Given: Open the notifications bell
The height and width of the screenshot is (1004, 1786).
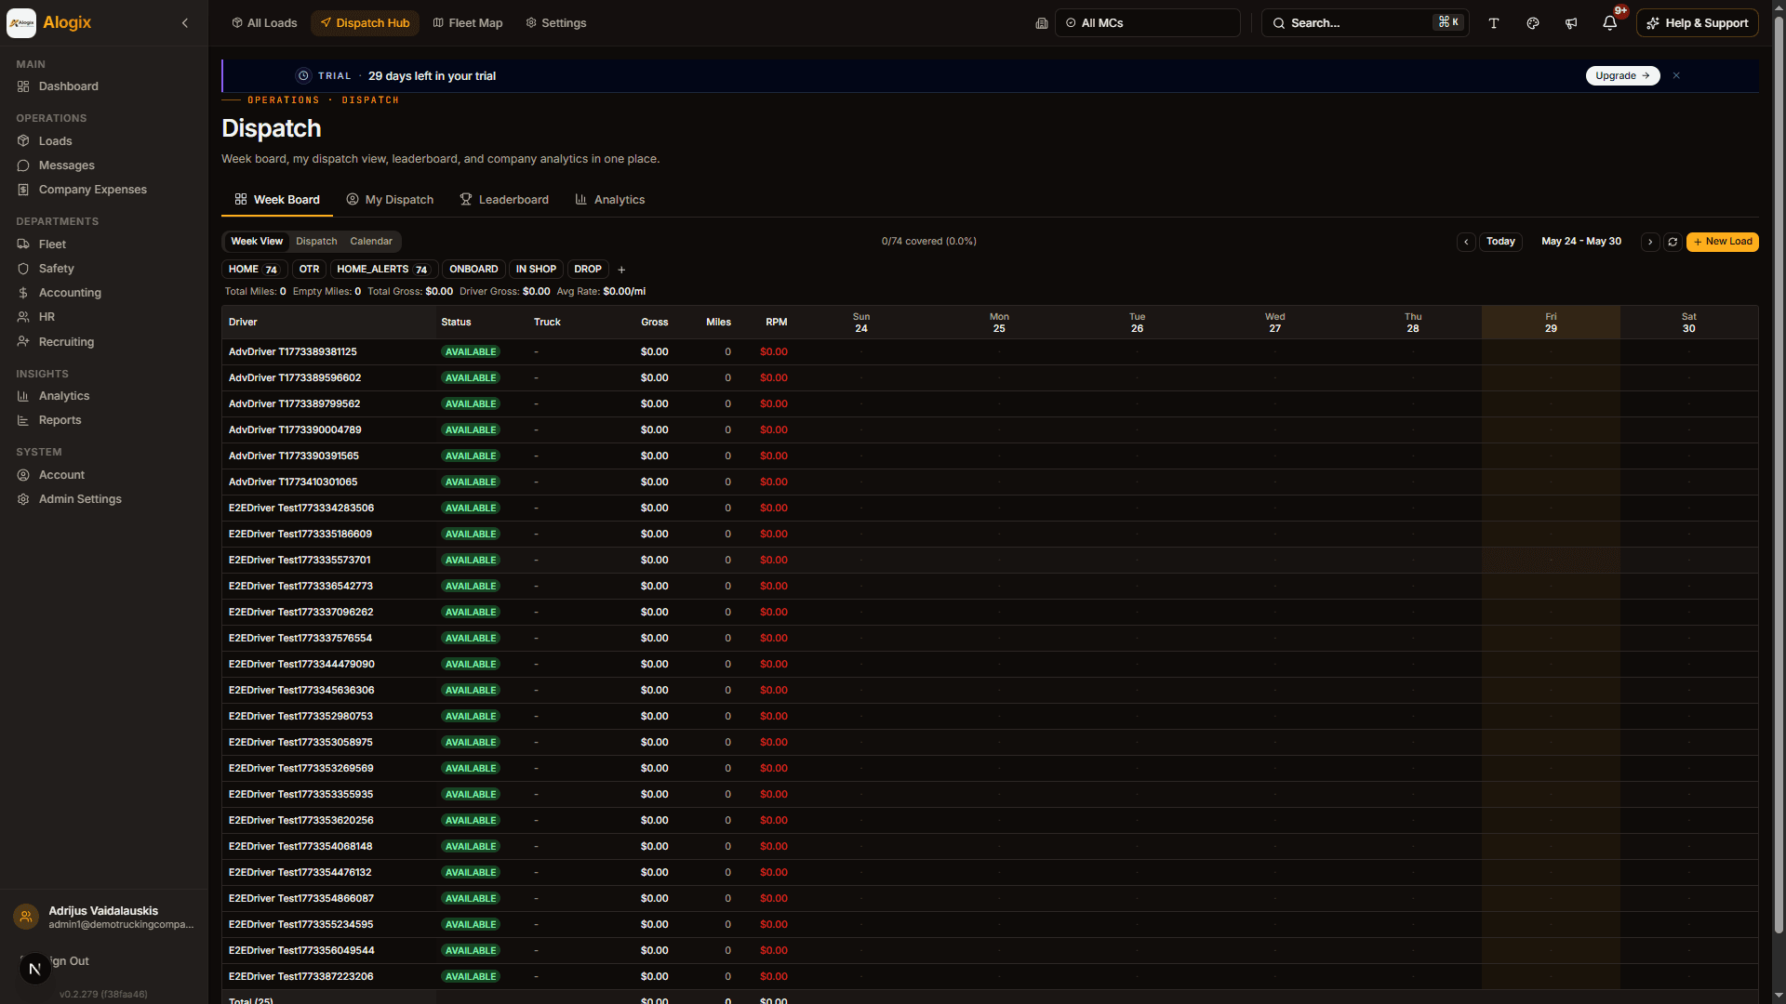Looking at the screenshot, I should click(1610, 23).
